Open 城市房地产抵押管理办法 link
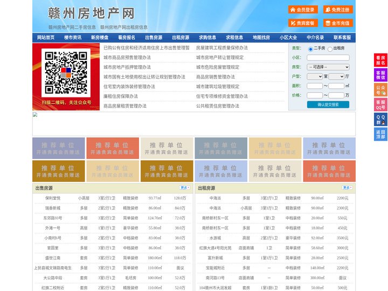 (127, 67)
